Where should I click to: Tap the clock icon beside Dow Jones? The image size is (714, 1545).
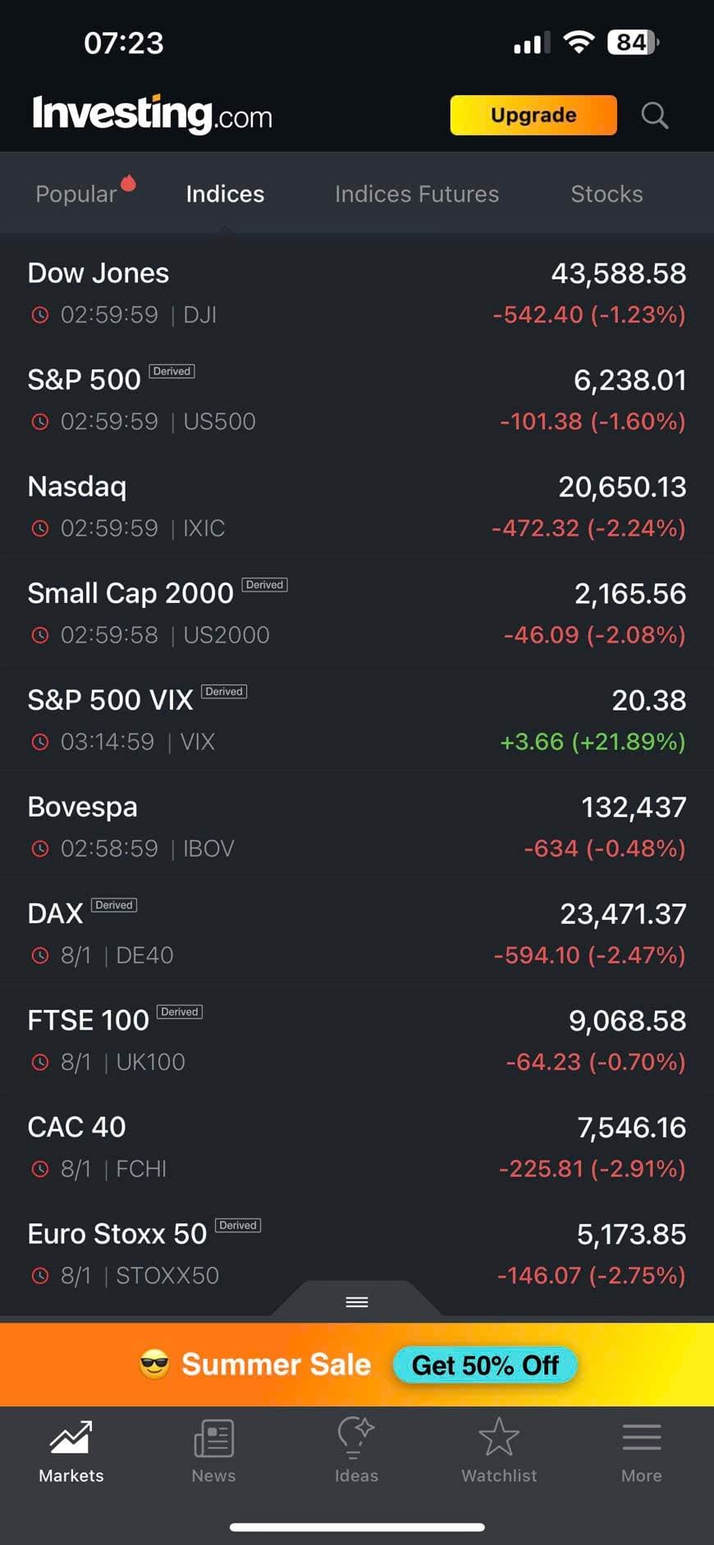coord(40,315)
